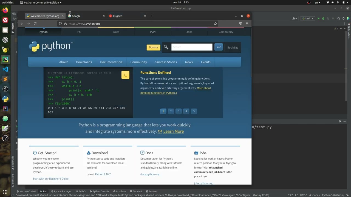
Task: Open the Events menu item
Action: click(x=206, y=62)
